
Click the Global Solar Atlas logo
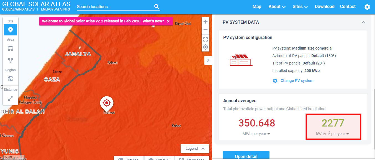[36, 4]
